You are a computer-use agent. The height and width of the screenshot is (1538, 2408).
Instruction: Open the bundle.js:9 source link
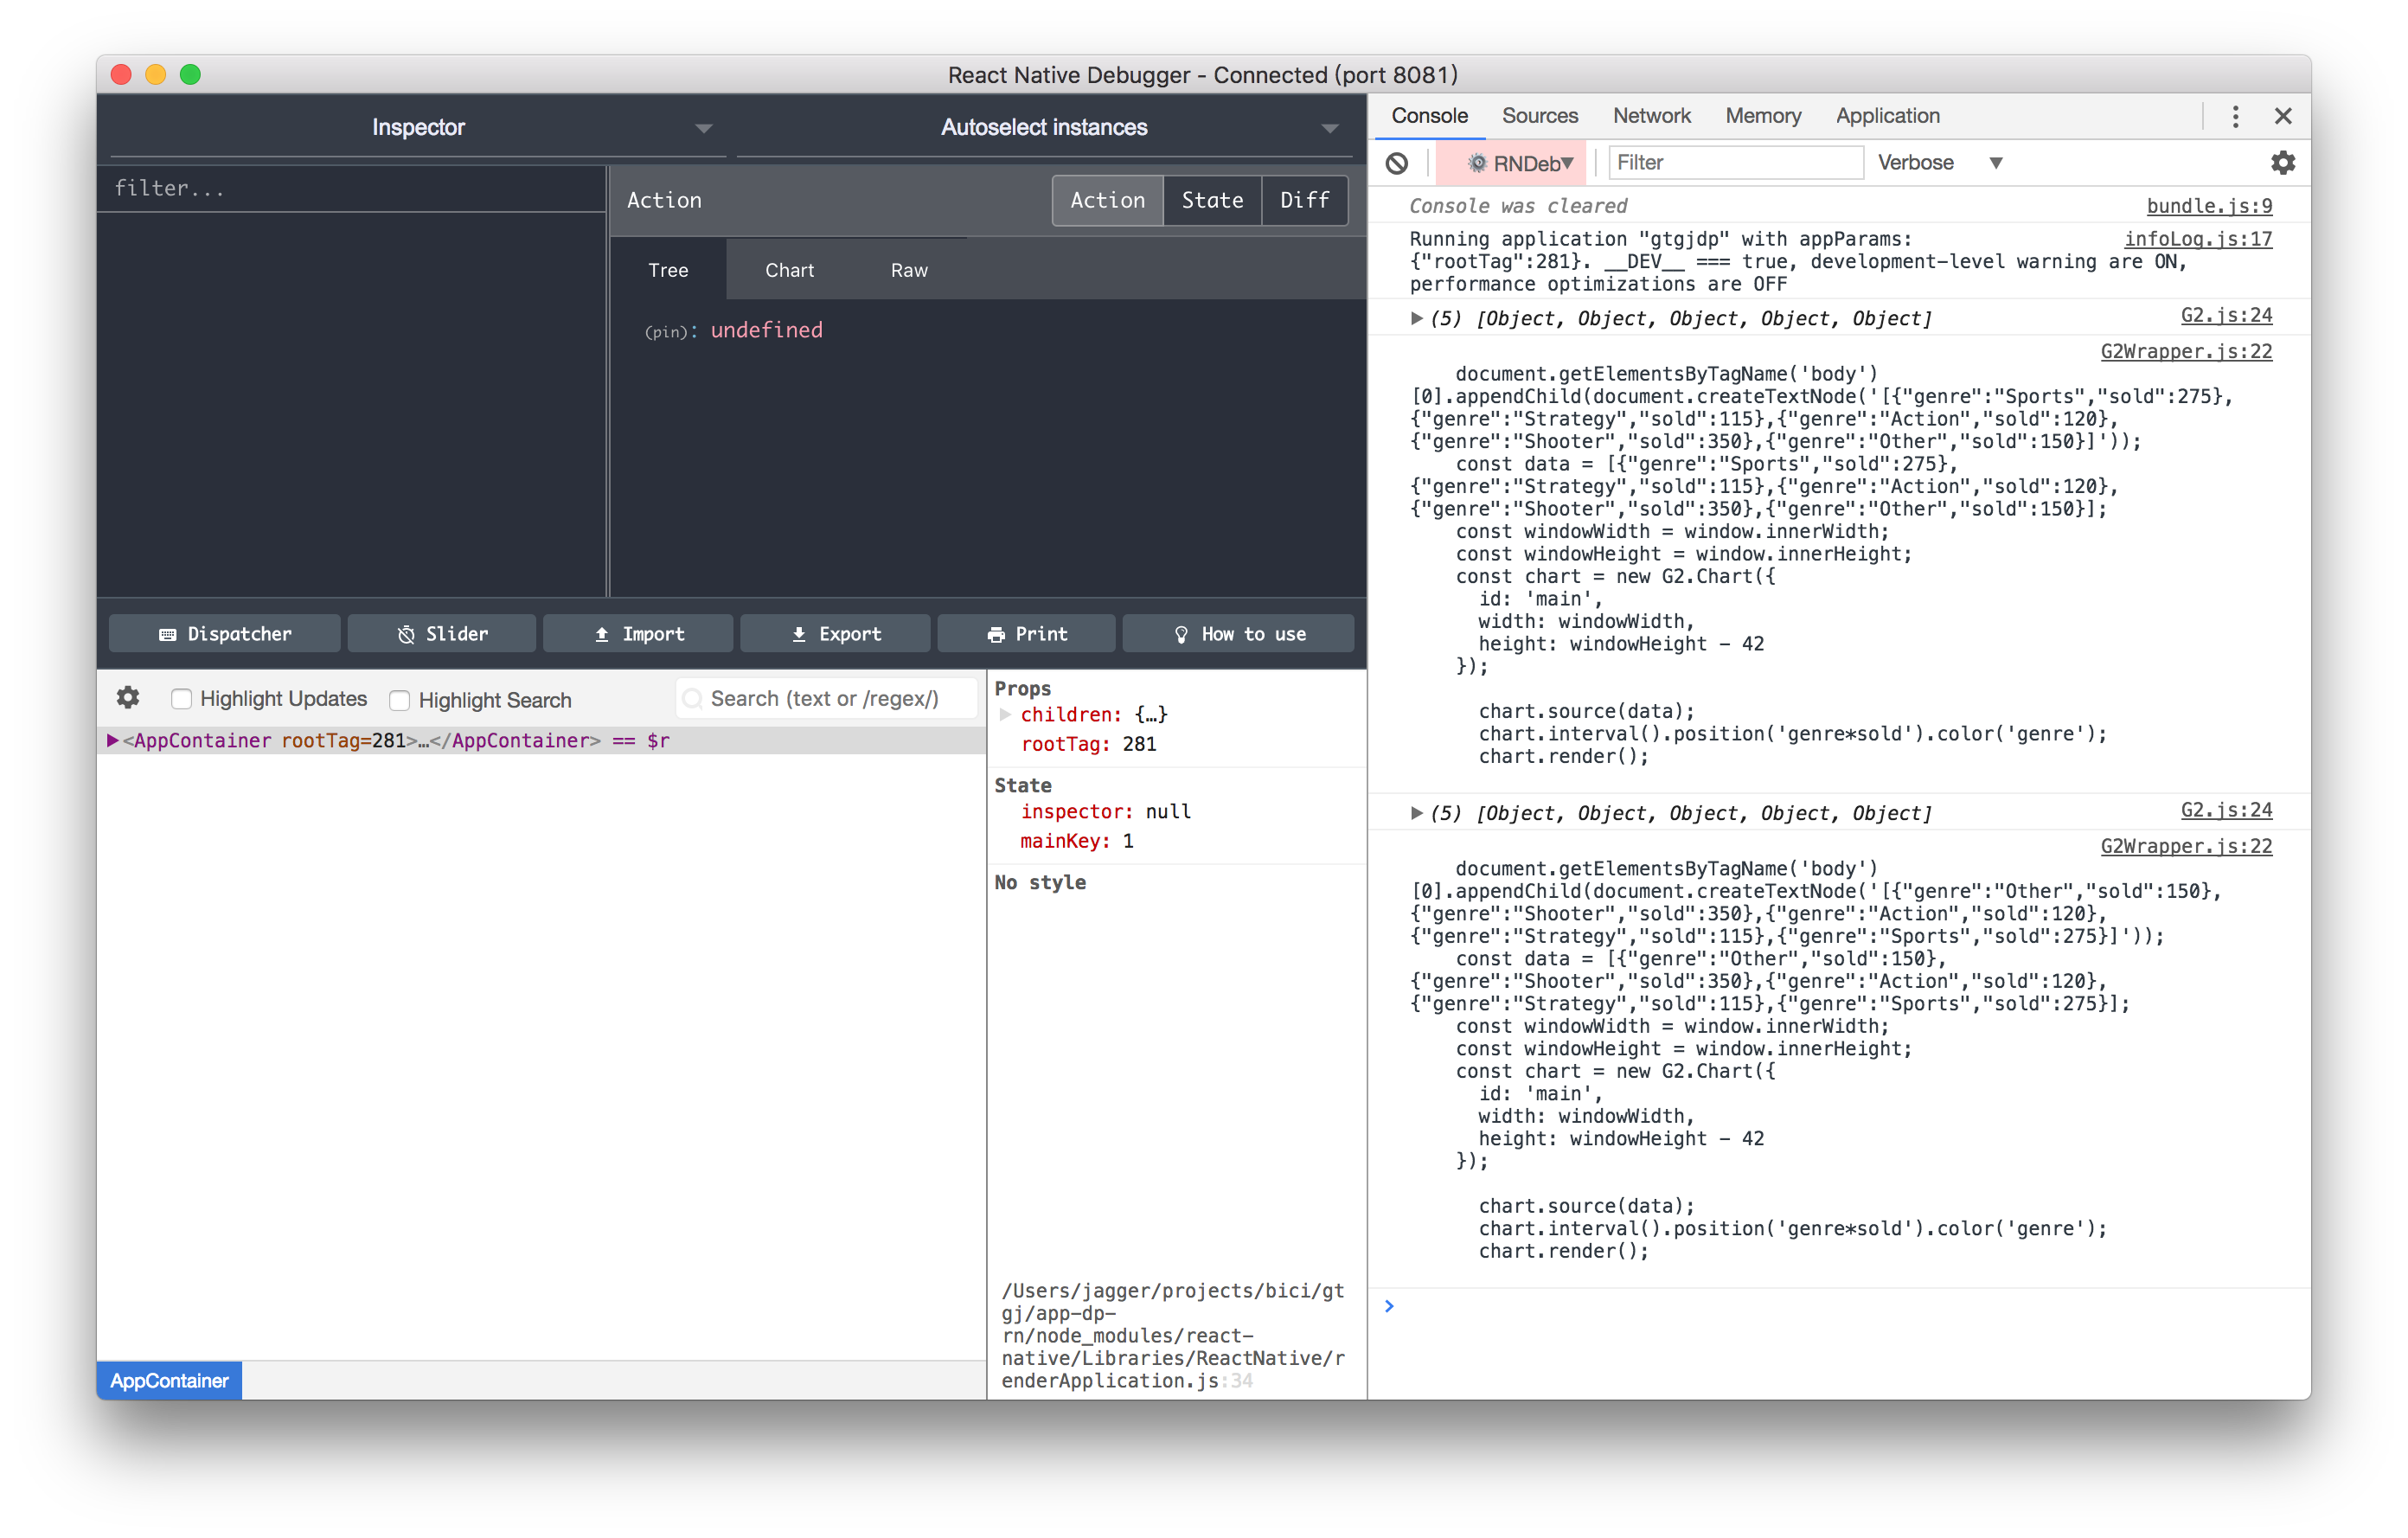(2209, 205)
